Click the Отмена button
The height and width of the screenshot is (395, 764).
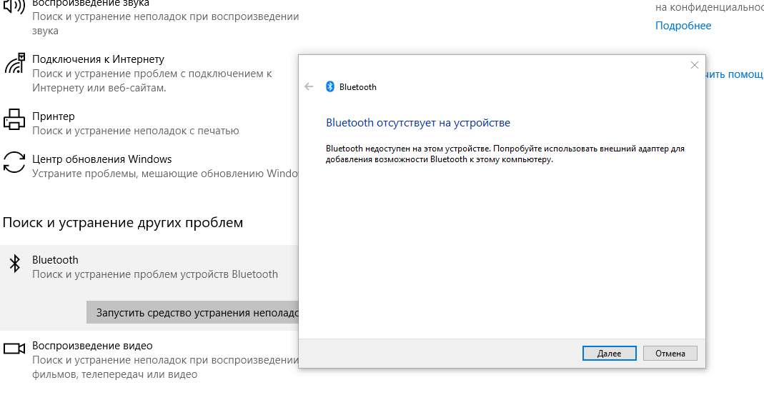[x=670, y=354]
